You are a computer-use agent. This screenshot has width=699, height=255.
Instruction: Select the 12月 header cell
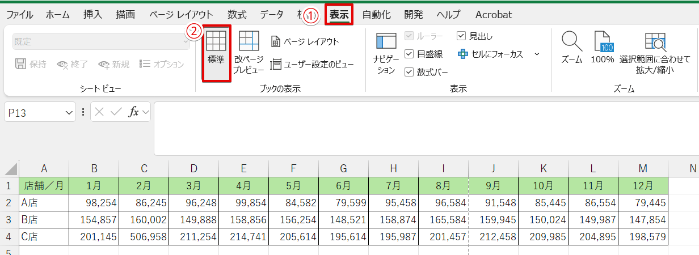[643, 185]
